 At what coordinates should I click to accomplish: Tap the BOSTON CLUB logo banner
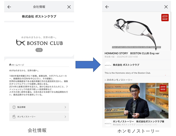40,43
